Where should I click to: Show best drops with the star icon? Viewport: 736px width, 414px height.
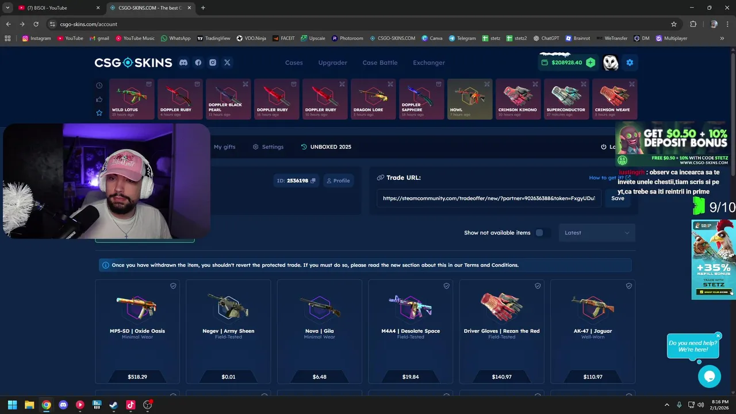[x=99, y=113]
